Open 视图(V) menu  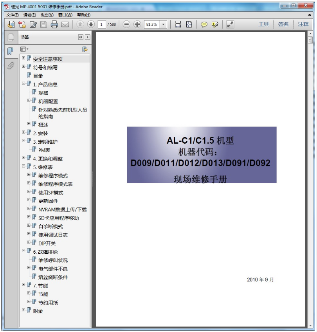pyautogui.click(x=47, y=15)
